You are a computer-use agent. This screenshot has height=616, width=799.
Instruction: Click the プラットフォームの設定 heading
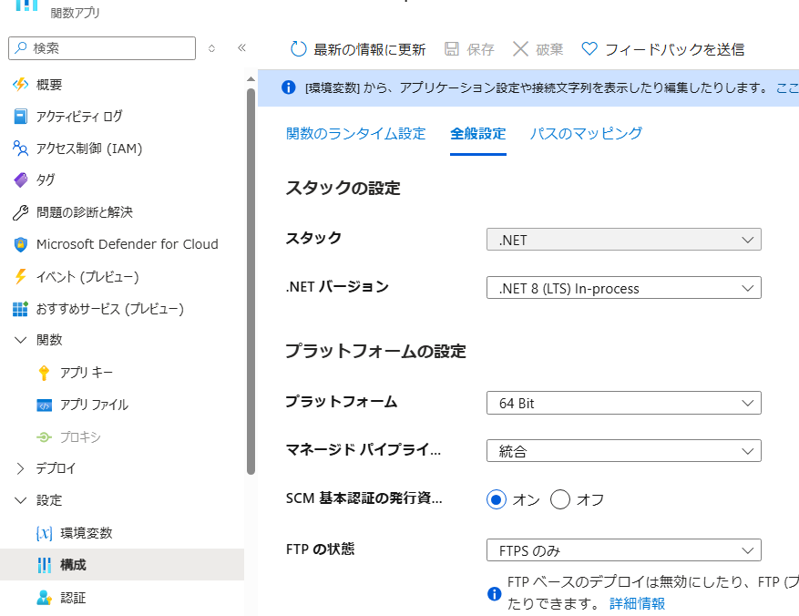pyautogui.click(x=375, y=351)
